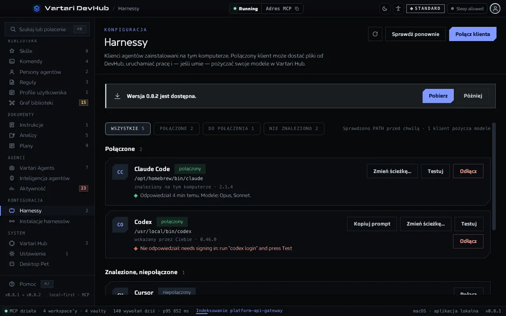Click MCP działa status bar entry

click(20, 311)
